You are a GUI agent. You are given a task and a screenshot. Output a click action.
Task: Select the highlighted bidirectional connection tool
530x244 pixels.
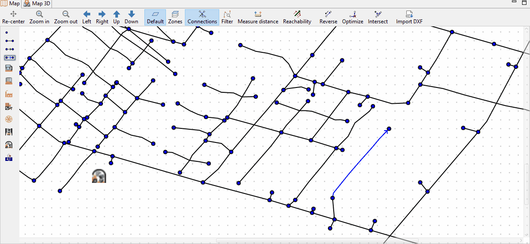point(9,58)
